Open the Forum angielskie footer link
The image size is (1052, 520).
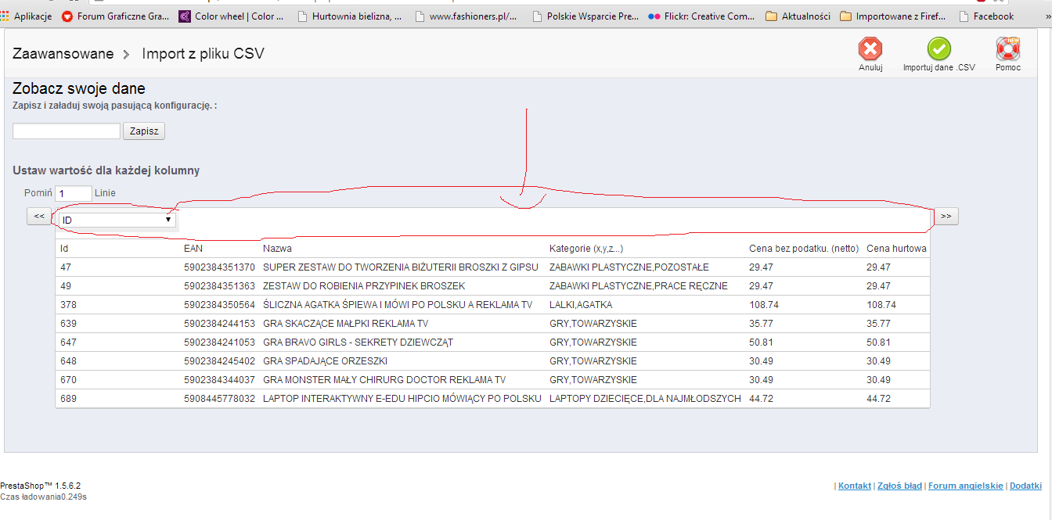[965, 486]
